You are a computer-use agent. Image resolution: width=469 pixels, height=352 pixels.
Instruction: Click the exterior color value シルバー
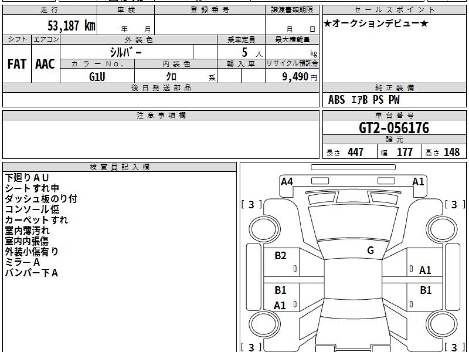coord(125,52)
